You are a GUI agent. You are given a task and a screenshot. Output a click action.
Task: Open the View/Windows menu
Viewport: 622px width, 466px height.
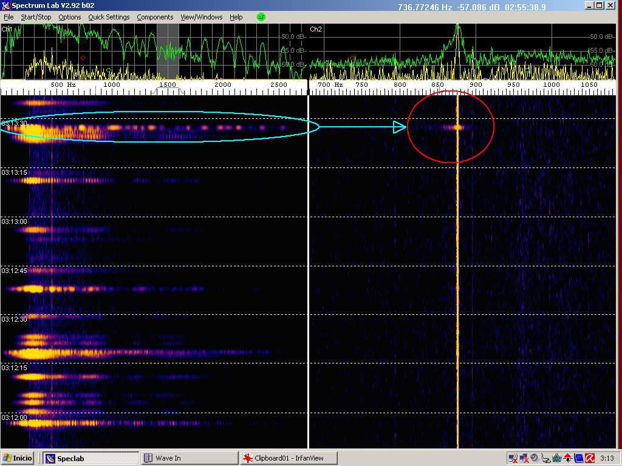tap(201, 17)
